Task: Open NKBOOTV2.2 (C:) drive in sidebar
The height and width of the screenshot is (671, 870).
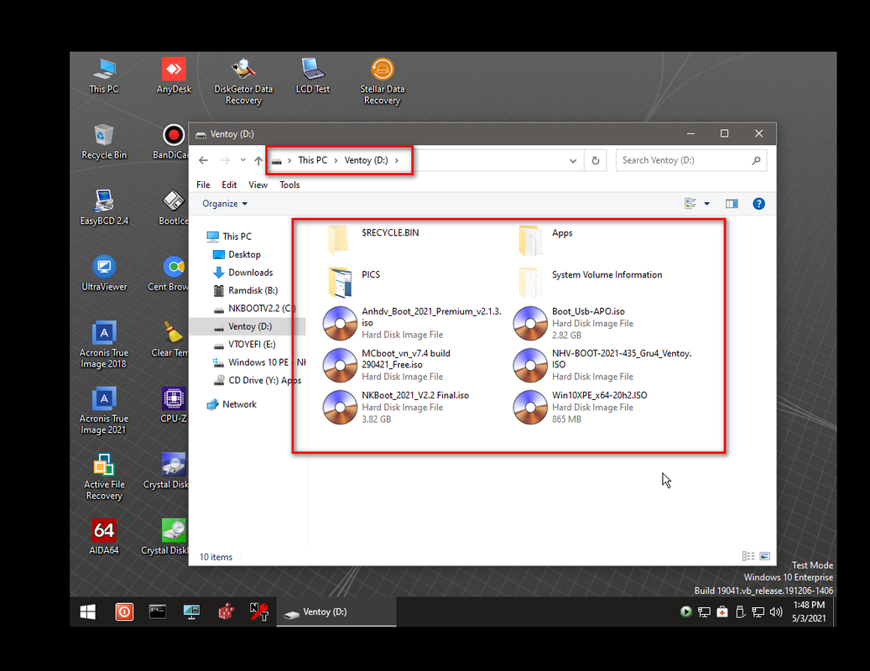Action: point(255,309)
